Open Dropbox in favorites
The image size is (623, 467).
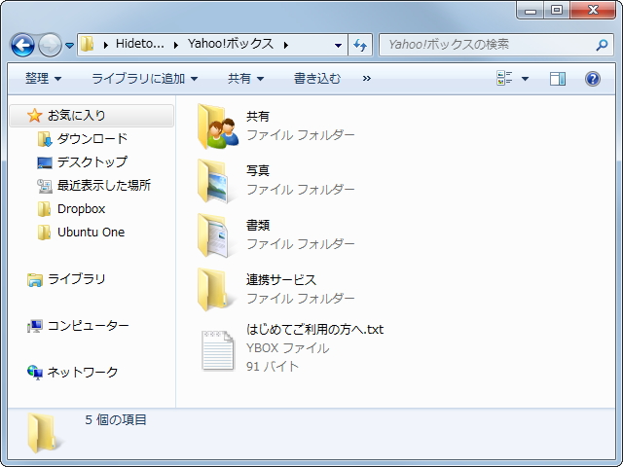coord(81,209)
